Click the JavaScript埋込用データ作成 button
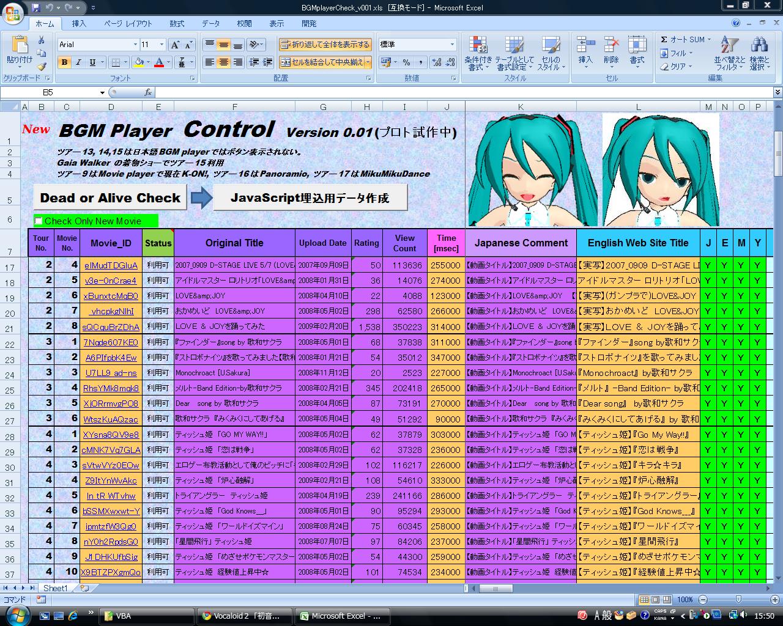783x626 pixels. click(x=310, y=197)
